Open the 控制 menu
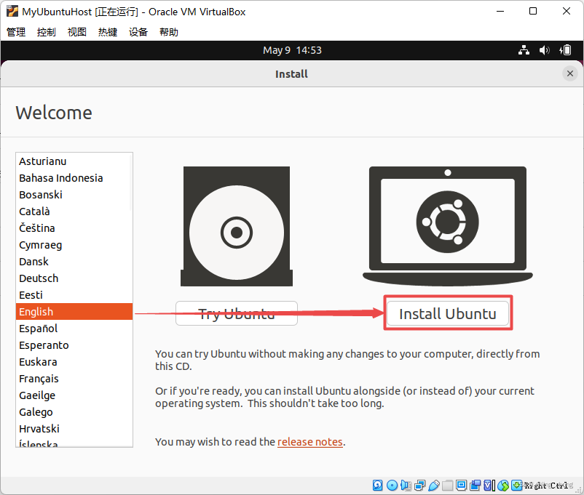584x495 pixels. click(47, 32)
